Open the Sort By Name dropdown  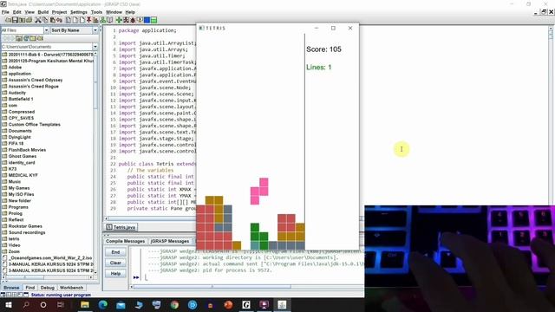pos(95,30)
